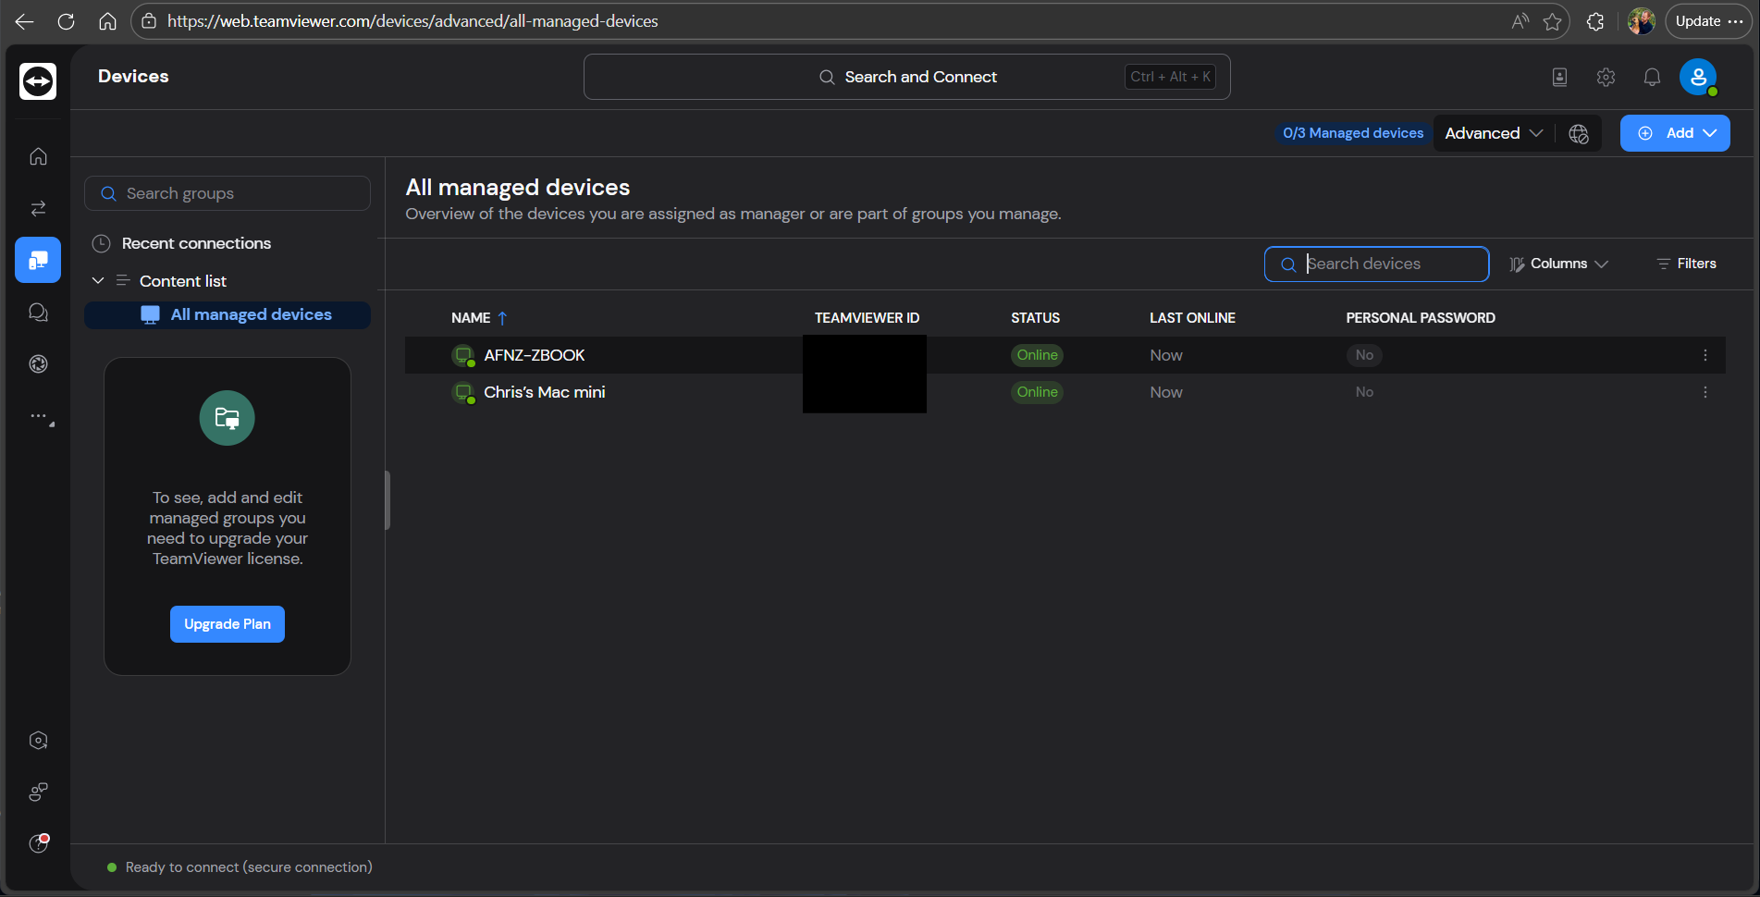Screen dimensions: 1760x897
Task: Open the Columns dropdown
Action: [x=1559, y=264]
